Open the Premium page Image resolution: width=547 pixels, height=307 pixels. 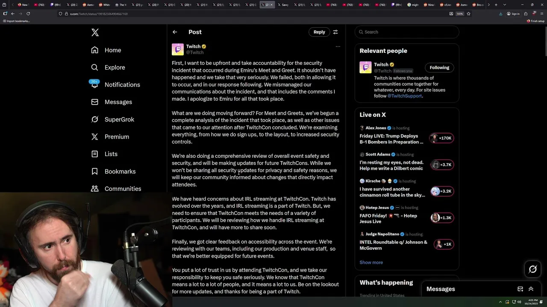point(110,136)
